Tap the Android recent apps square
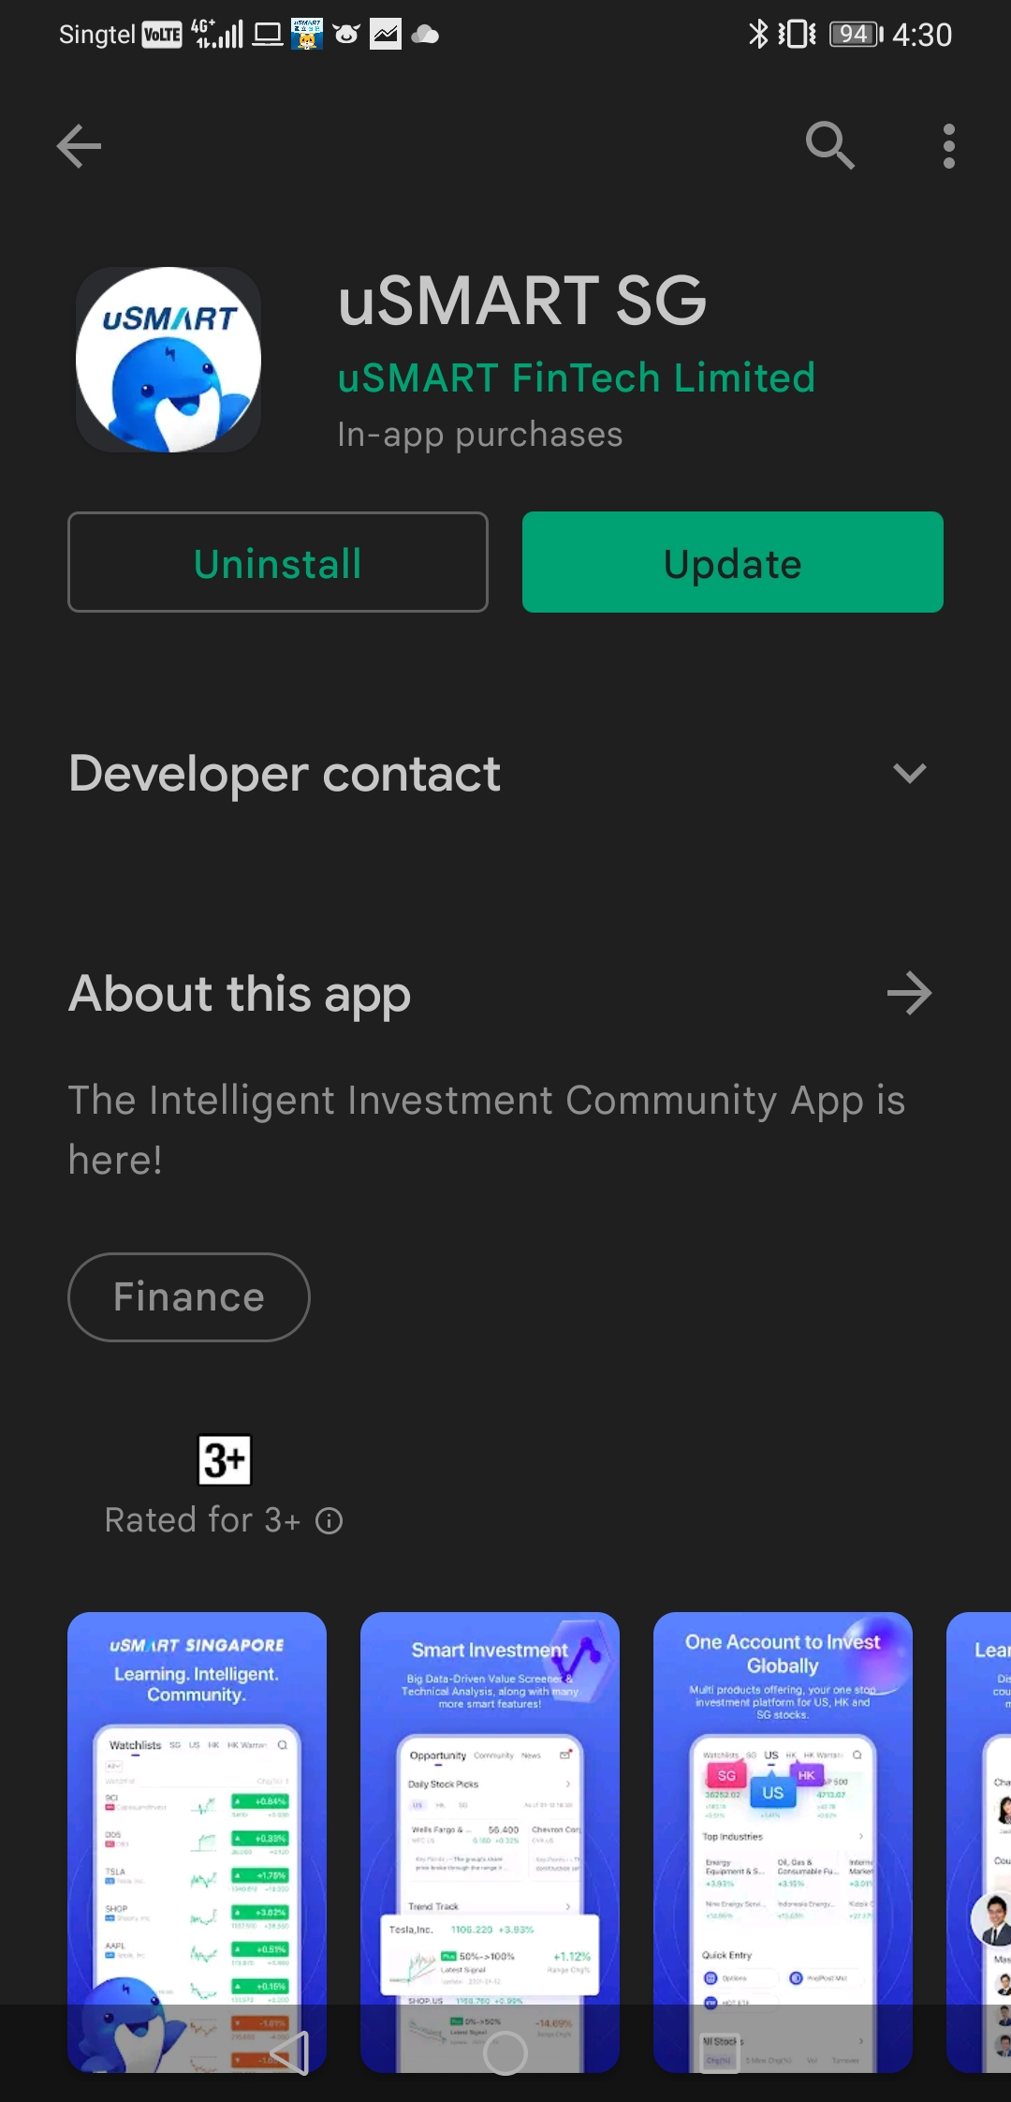Viewport: 1011px width, 2102px height. point(721,2052)
